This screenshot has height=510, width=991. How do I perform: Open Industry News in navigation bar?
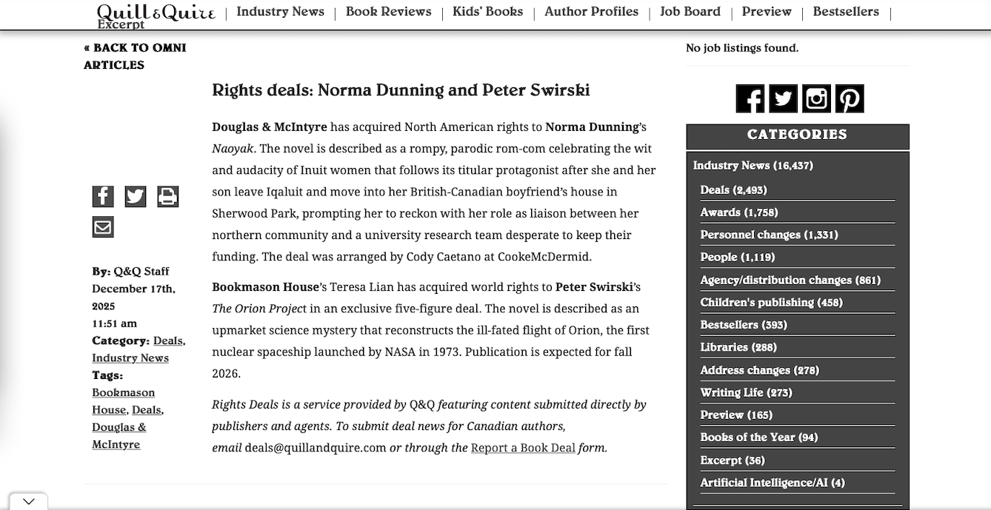280,12
